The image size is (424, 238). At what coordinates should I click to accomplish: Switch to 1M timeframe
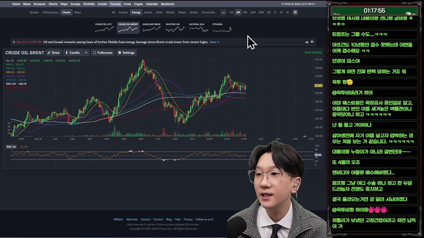point(231,12)
